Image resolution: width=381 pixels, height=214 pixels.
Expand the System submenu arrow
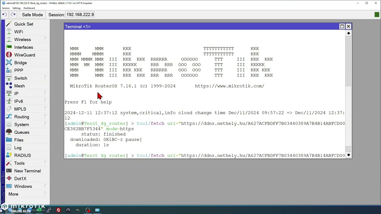(x=46, y=124)
